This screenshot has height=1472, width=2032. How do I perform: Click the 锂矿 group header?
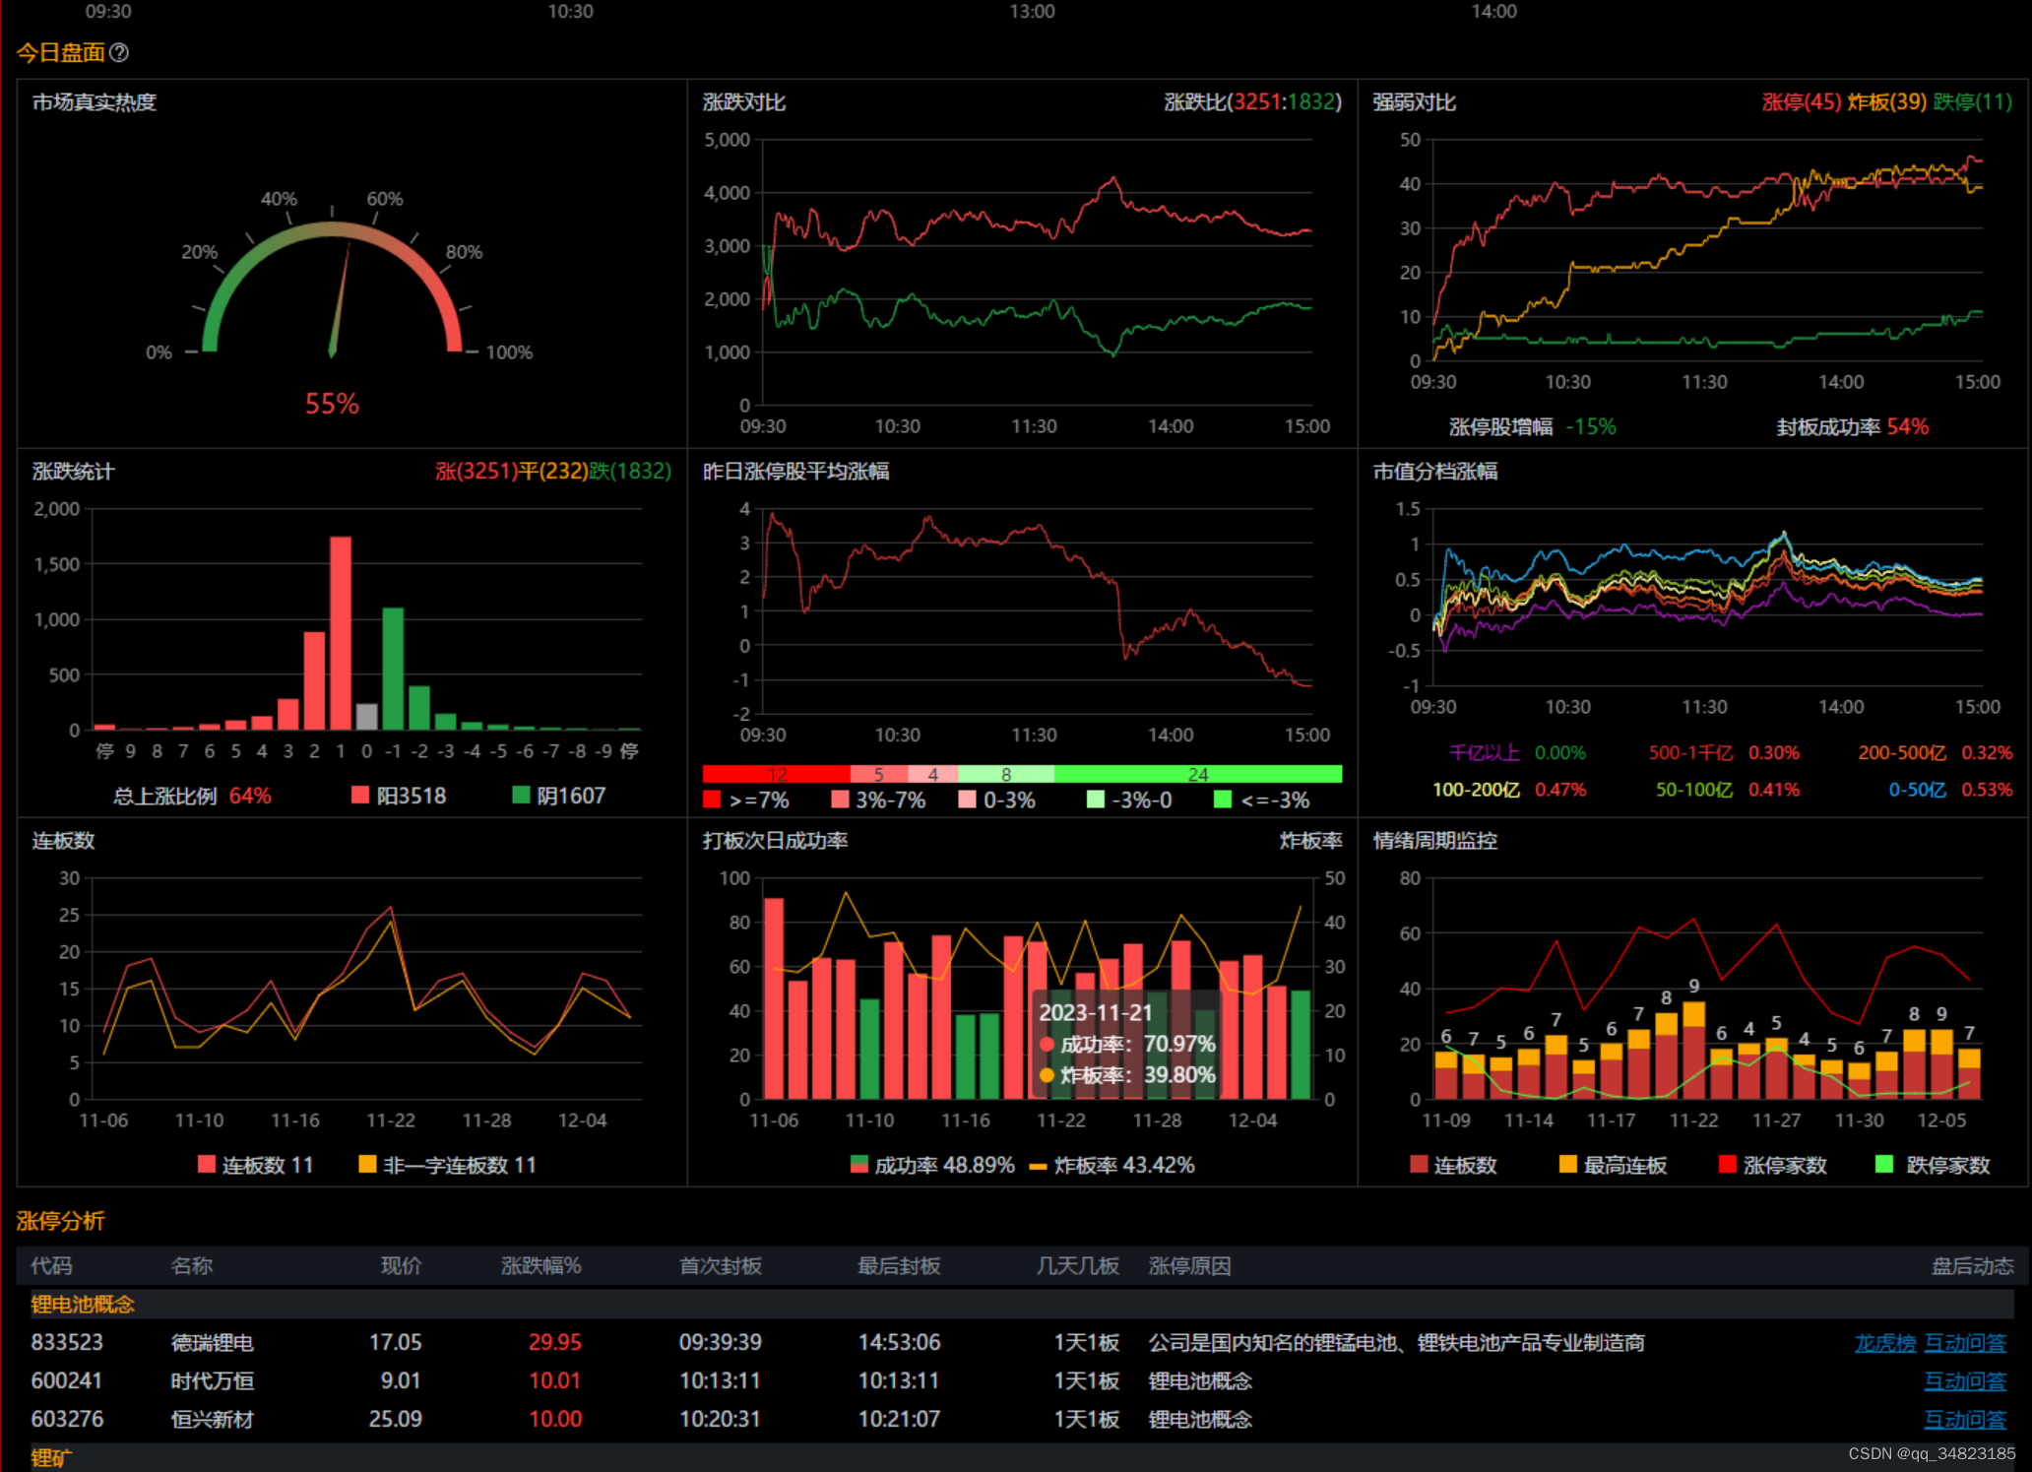(x=51, y=1458)
